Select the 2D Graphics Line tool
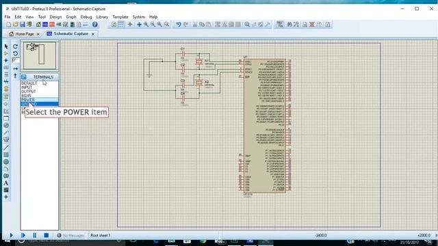The width and height of the screenshot is (438, 246). [6, 148]
